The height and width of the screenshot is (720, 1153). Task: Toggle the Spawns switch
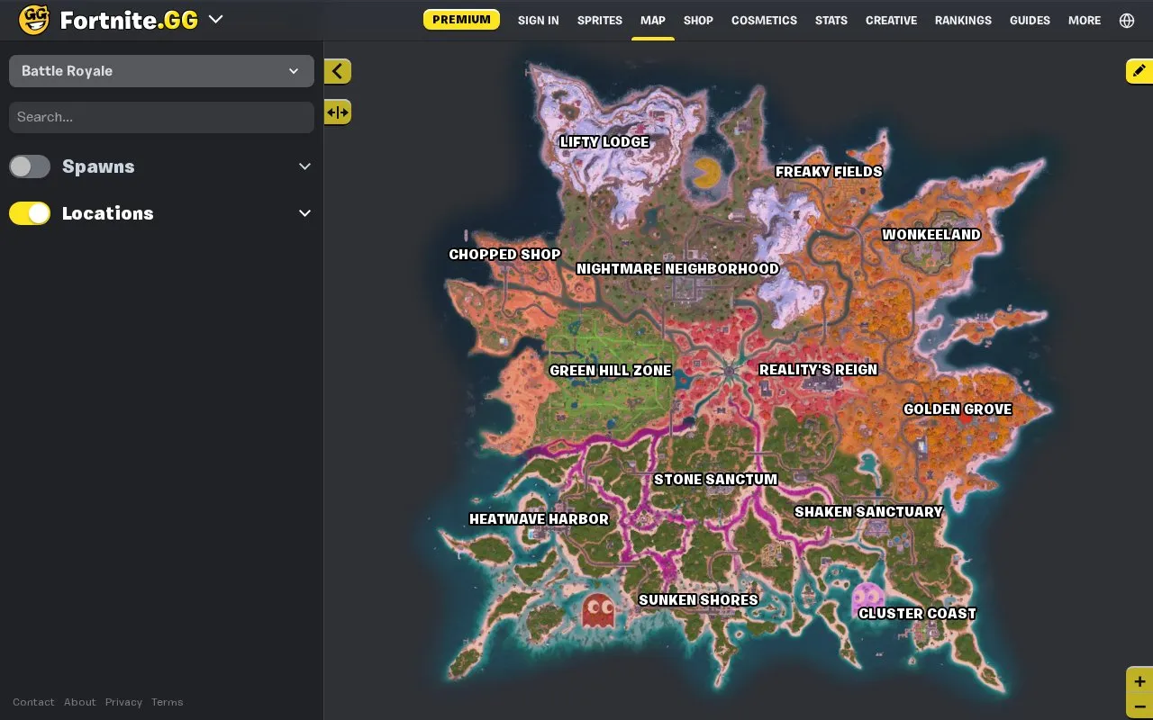(x=30, y=166)
